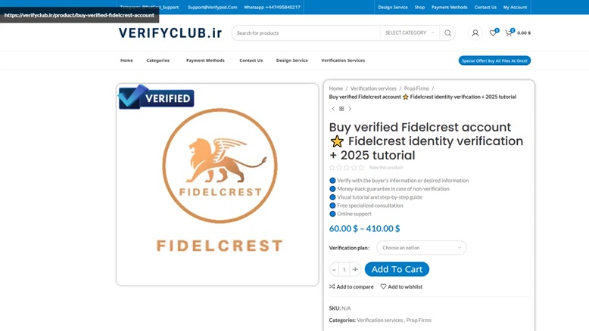This screenshot has height=331, width=589.
Task: Click Special Offer Buy All Files button
Action: [x=494, y=60]
